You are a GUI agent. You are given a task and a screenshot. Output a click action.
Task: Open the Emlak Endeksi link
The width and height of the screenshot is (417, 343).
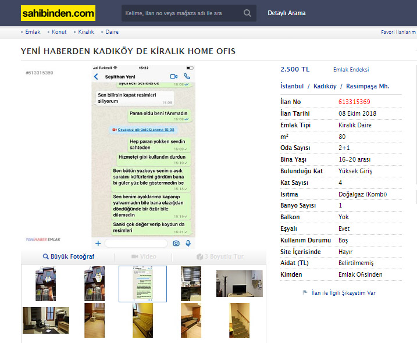(x=351, y=70)
